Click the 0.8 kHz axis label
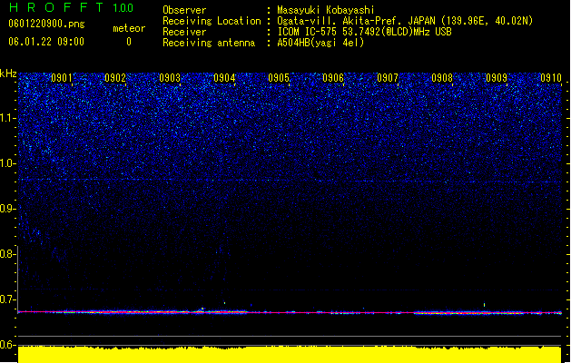 (7, 254)
